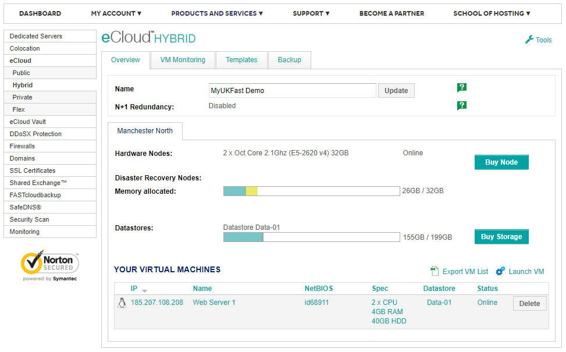The width and height of the screenshot is (566, 352).
Task: Click the Update button
Action: pos(396,91)
